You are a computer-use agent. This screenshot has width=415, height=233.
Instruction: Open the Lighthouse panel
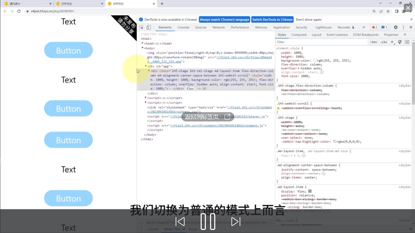click(323, 27)
